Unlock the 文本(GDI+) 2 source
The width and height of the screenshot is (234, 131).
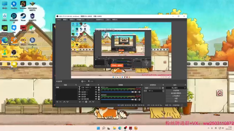(x=99, y=88)
